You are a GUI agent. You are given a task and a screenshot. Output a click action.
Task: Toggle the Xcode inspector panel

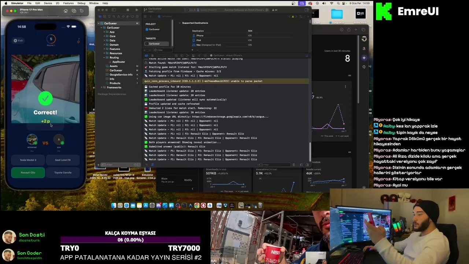point(306,10)
